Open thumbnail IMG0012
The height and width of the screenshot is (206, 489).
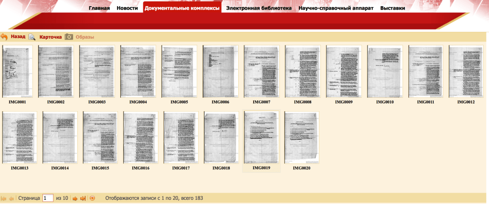click(x=466, y=71)
